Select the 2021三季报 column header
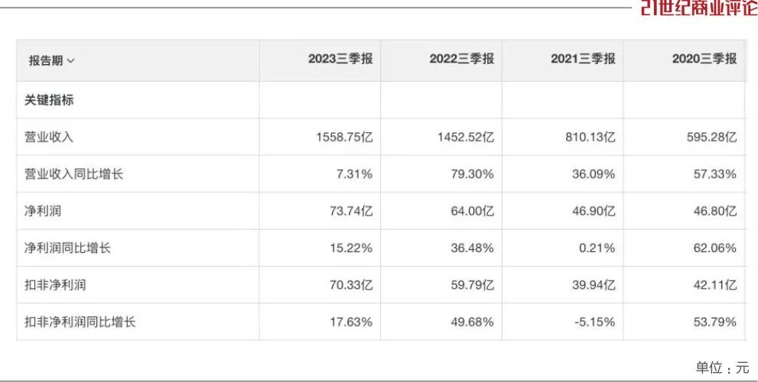The width and height of the screenshot is (758, 382). click(x=583, y=59)
